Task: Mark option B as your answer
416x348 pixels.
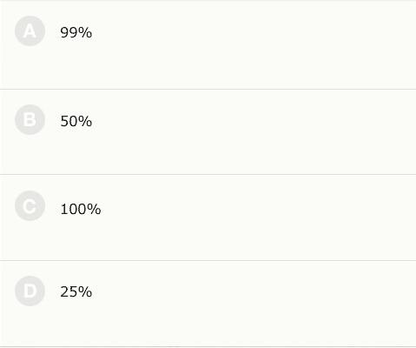Action: (x=30, y=120)
